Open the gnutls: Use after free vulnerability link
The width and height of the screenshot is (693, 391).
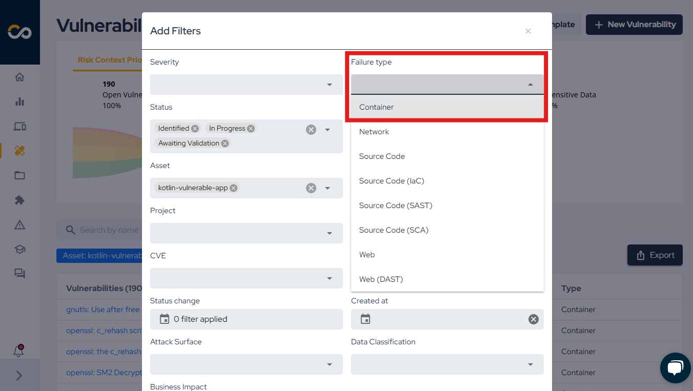click(x=103, y=310)
